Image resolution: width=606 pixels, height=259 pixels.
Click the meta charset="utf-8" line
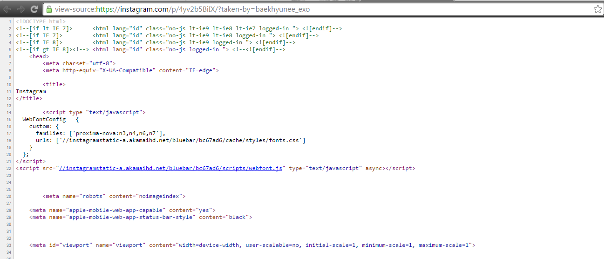tap(79, 63)
